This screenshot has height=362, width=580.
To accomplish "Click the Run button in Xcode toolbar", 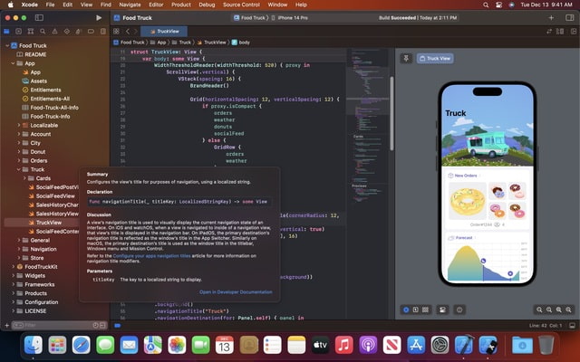I will tap(99, 17).
